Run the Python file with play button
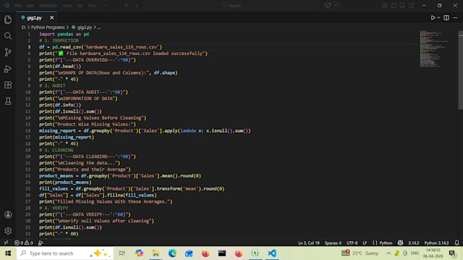Screen dimensions: 463x260 click(433, 18)
